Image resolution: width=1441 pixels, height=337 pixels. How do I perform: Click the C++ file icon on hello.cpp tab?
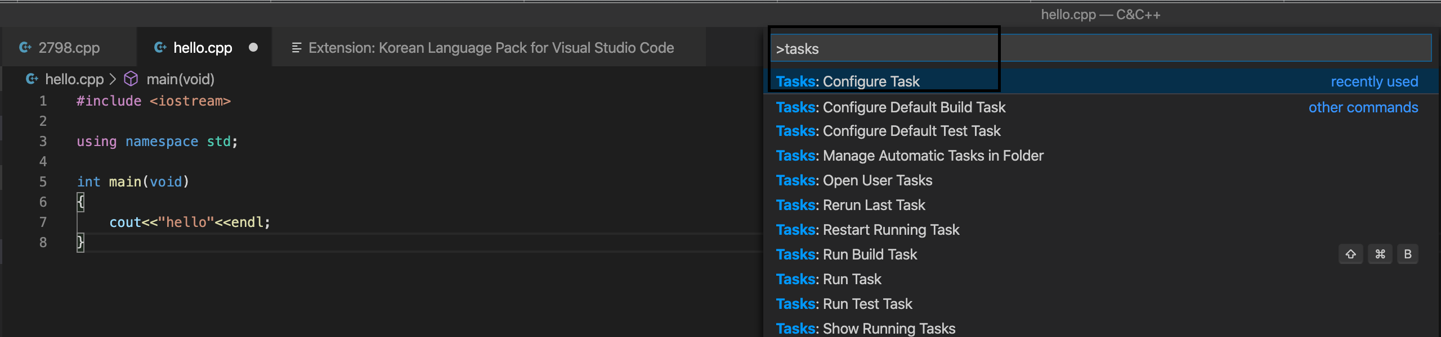tap(160, 48)
